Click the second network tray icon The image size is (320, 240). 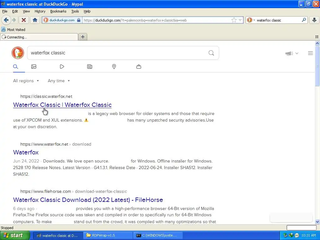pyautogui.click(x=291, y=235)
